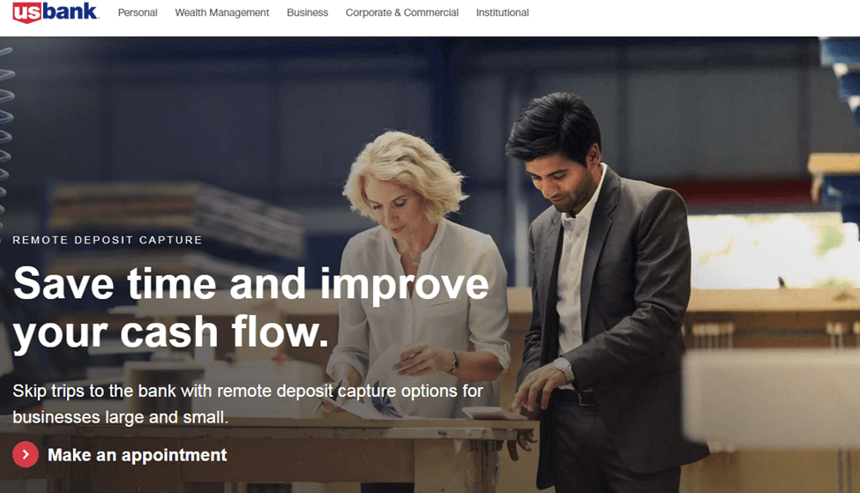Image resolution: width=860 pixels, height=493 pixels.
Task: Click the 'your cash flow.' headline line
Action: (170, 333)
